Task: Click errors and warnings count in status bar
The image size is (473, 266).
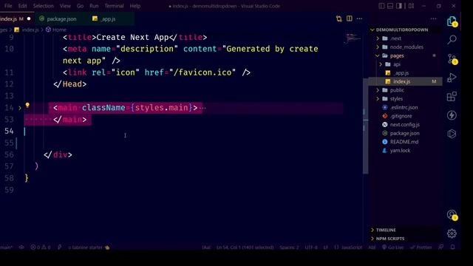Action: coord(41,248)
